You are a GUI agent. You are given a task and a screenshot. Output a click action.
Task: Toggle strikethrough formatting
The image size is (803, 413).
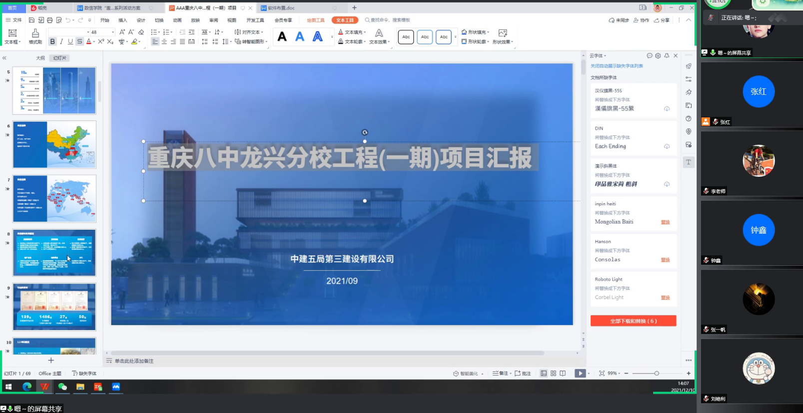pyautogui.click(x=79, y=41)
